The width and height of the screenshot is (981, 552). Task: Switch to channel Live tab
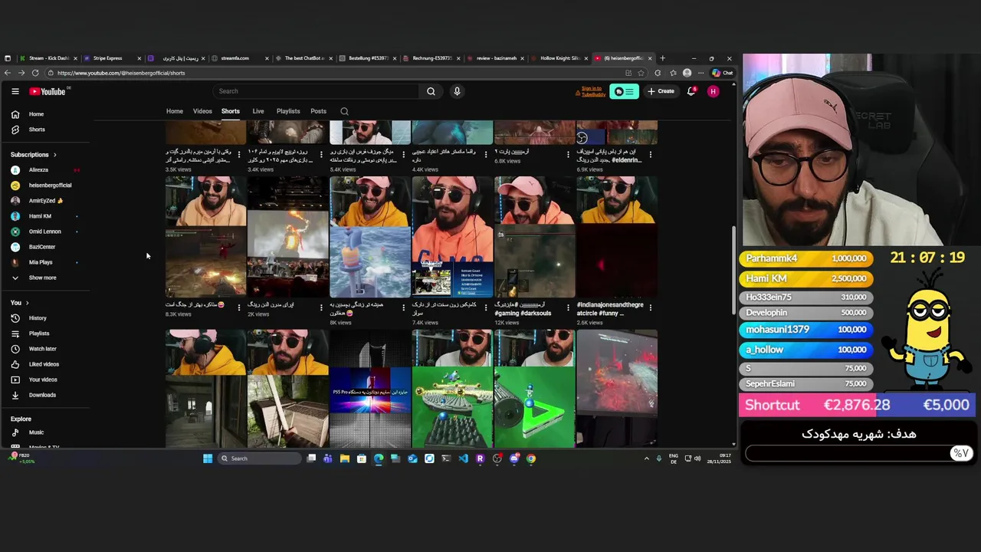pos(258,111)
